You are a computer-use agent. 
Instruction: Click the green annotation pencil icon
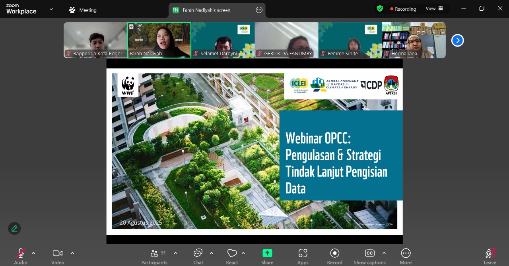(x=14, y=228)
